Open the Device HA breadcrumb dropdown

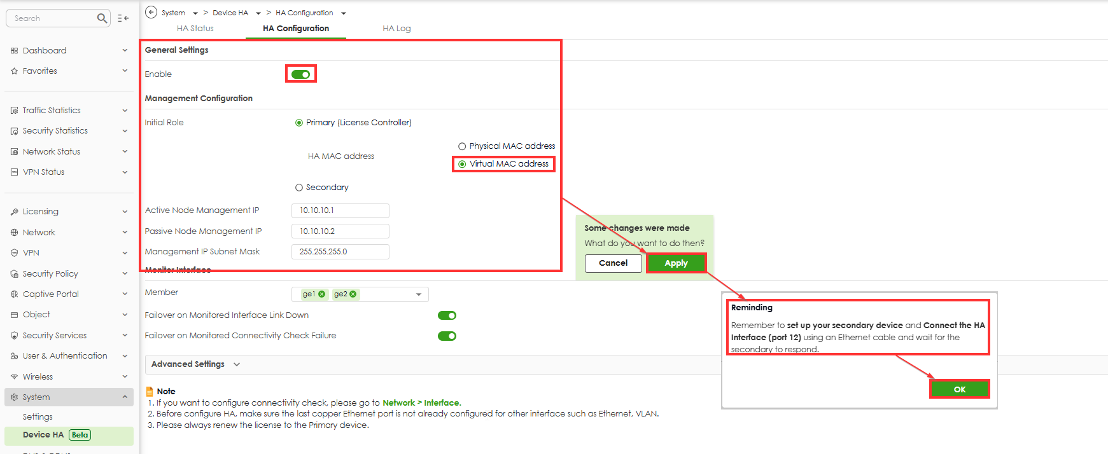258,13
